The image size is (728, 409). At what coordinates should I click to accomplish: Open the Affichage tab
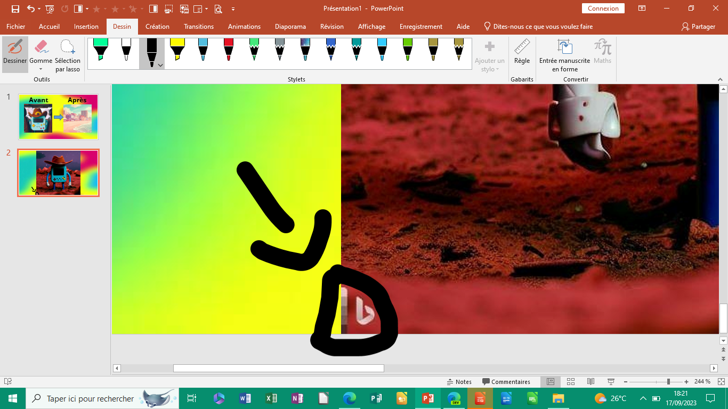click(371, 27)
